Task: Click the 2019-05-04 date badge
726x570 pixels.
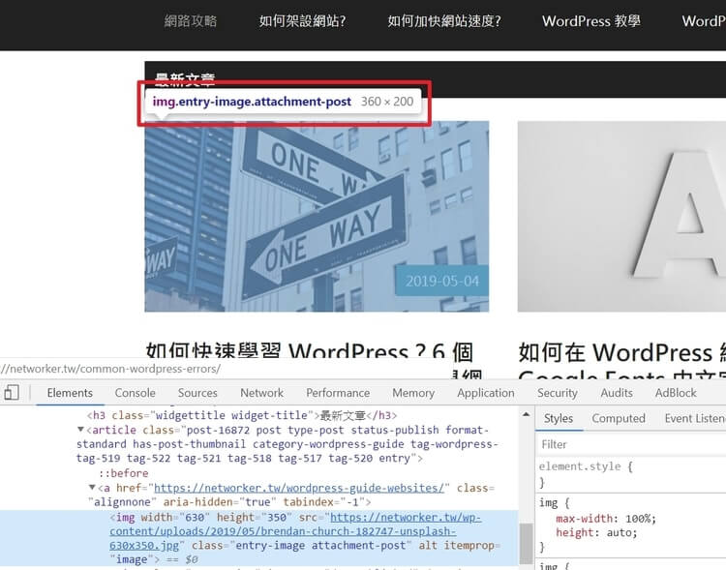Action: 441,281
